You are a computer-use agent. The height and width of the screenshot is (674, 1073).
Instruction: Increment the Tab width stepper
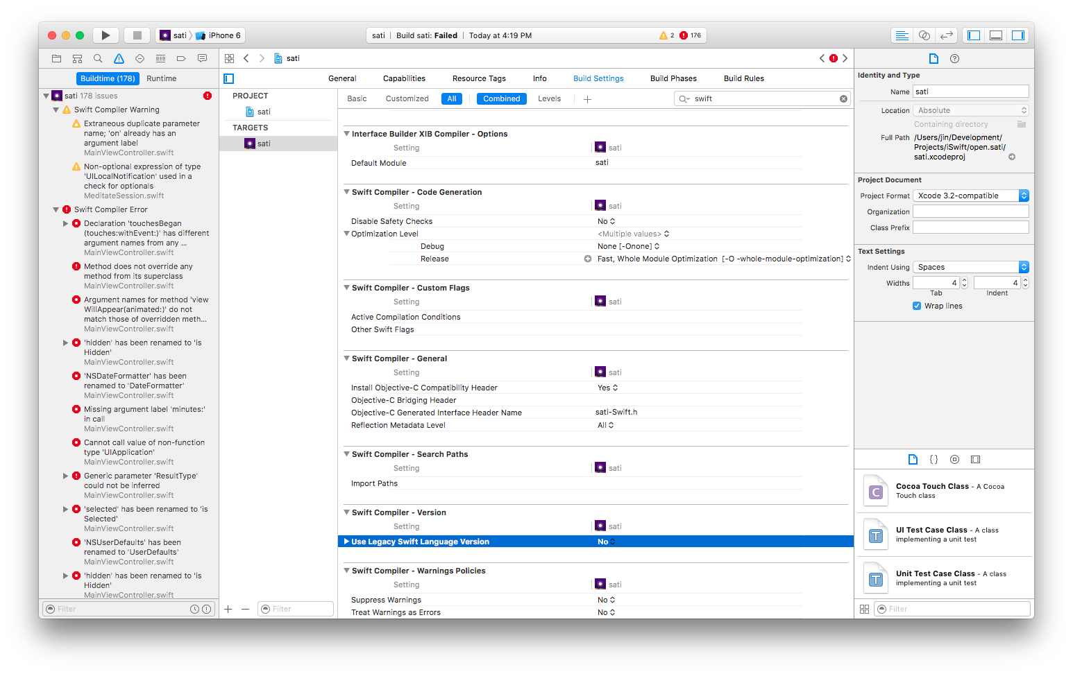(x=964, y=280)
